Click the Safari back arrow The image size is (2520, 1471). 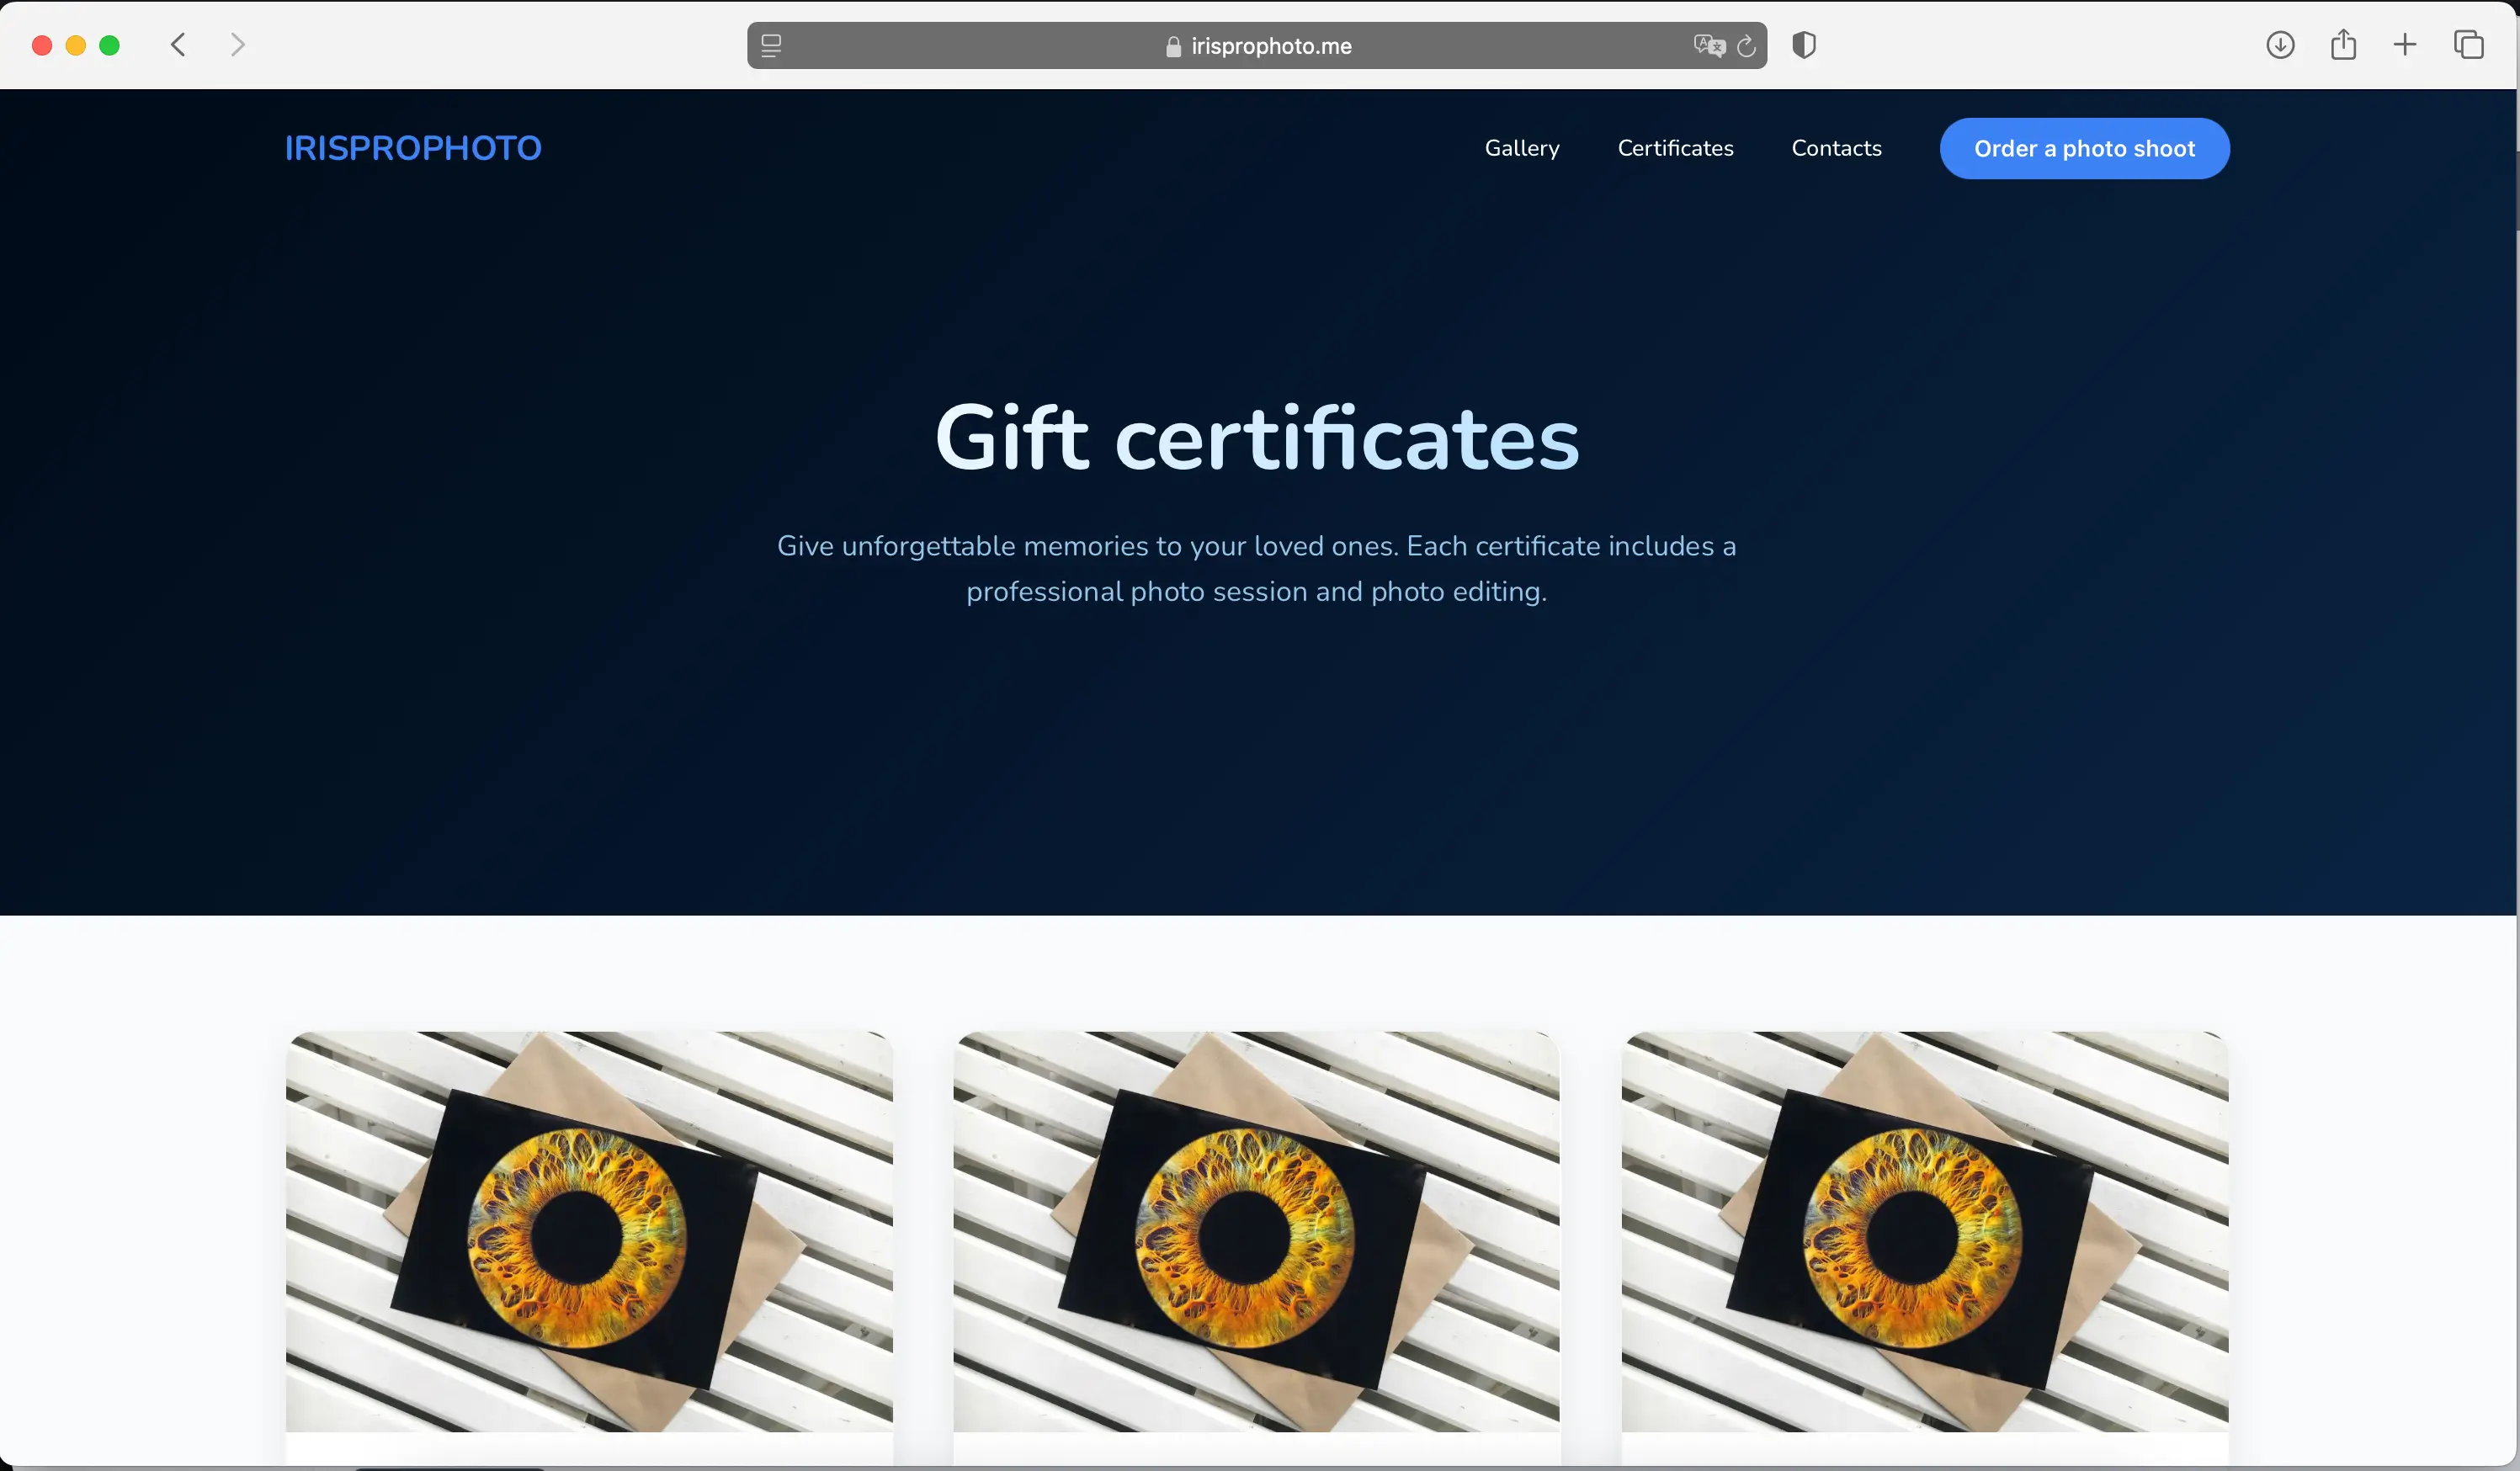pyautogui.click(x=179, y=45)
